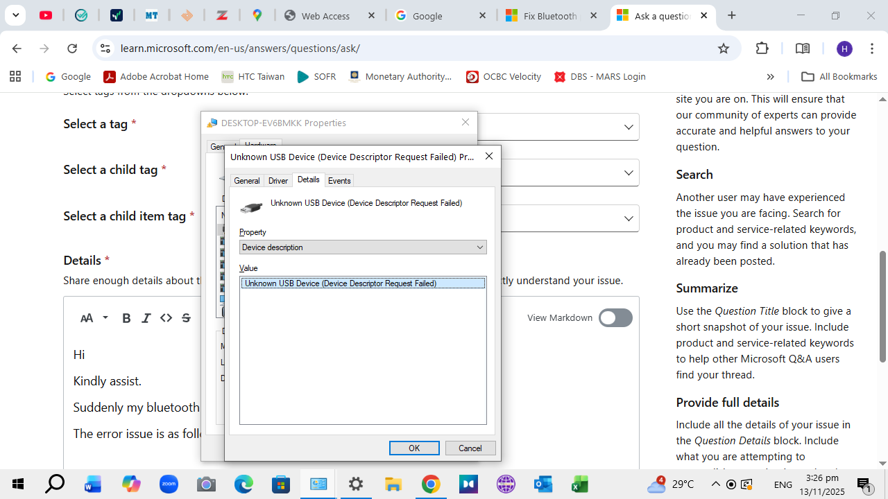Image resolution: width=888 pixels, height=499 pixels.
Task: Open the Adobe Acrobat Home bookmark
Action: coord(156,77)
